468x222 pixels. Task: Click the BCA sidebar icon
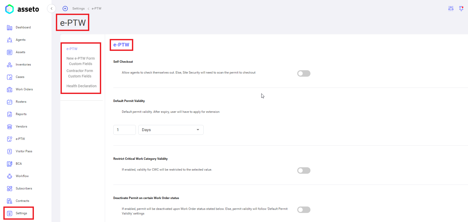10,164
